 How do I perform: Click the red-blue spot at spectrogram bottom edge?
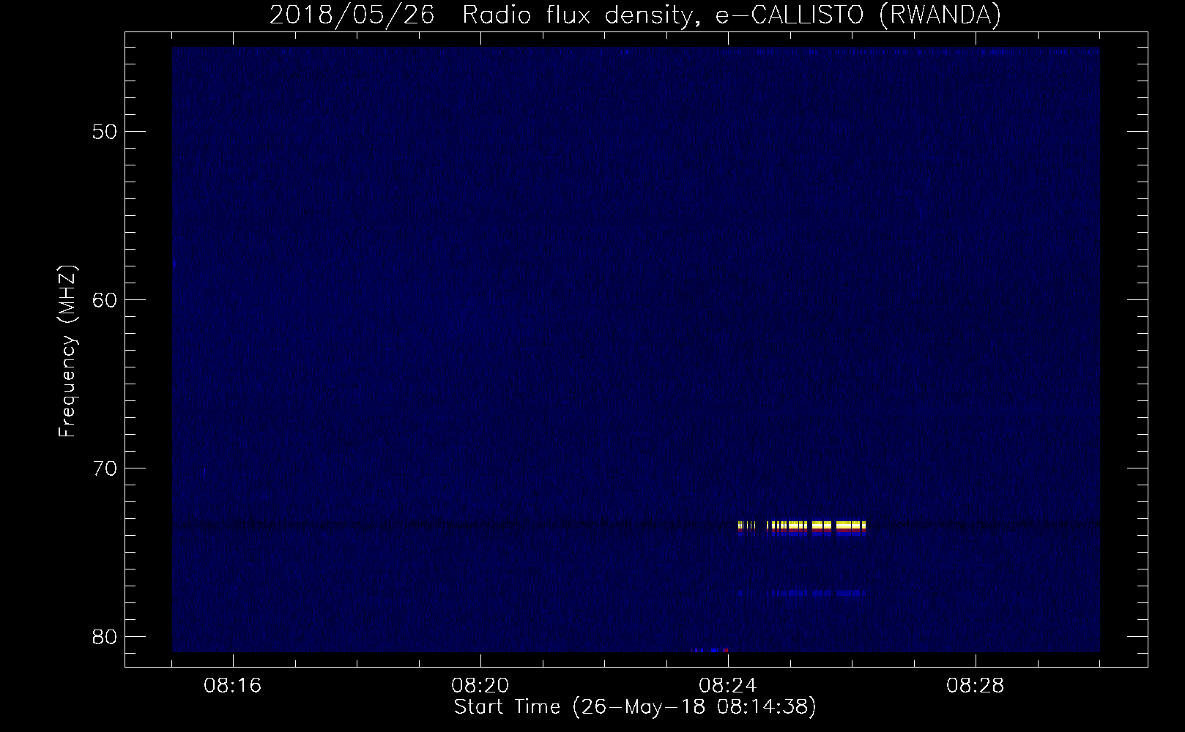pyautogui.click(x=711, y=650)
